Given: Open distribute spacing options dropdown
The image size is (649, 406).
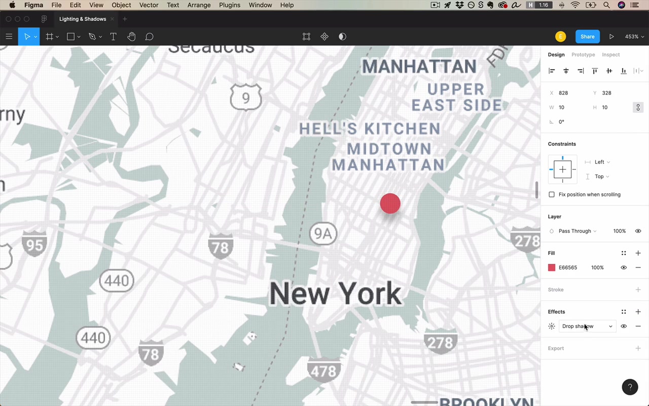Looking at the screenshot, I should 638,71.
